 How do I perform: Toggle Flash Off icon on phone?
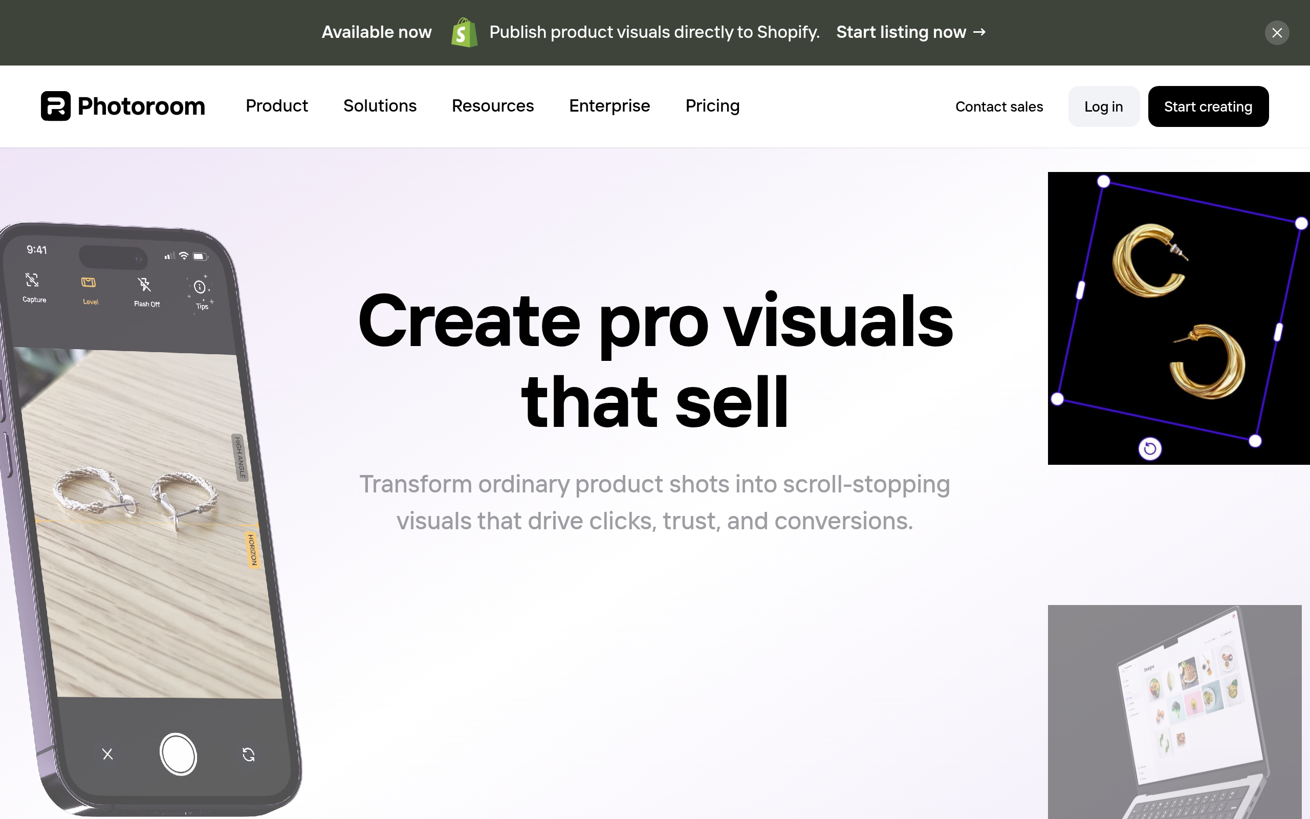144,286
